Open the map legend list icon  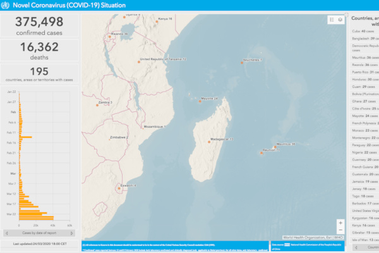[x=332, y=20]
